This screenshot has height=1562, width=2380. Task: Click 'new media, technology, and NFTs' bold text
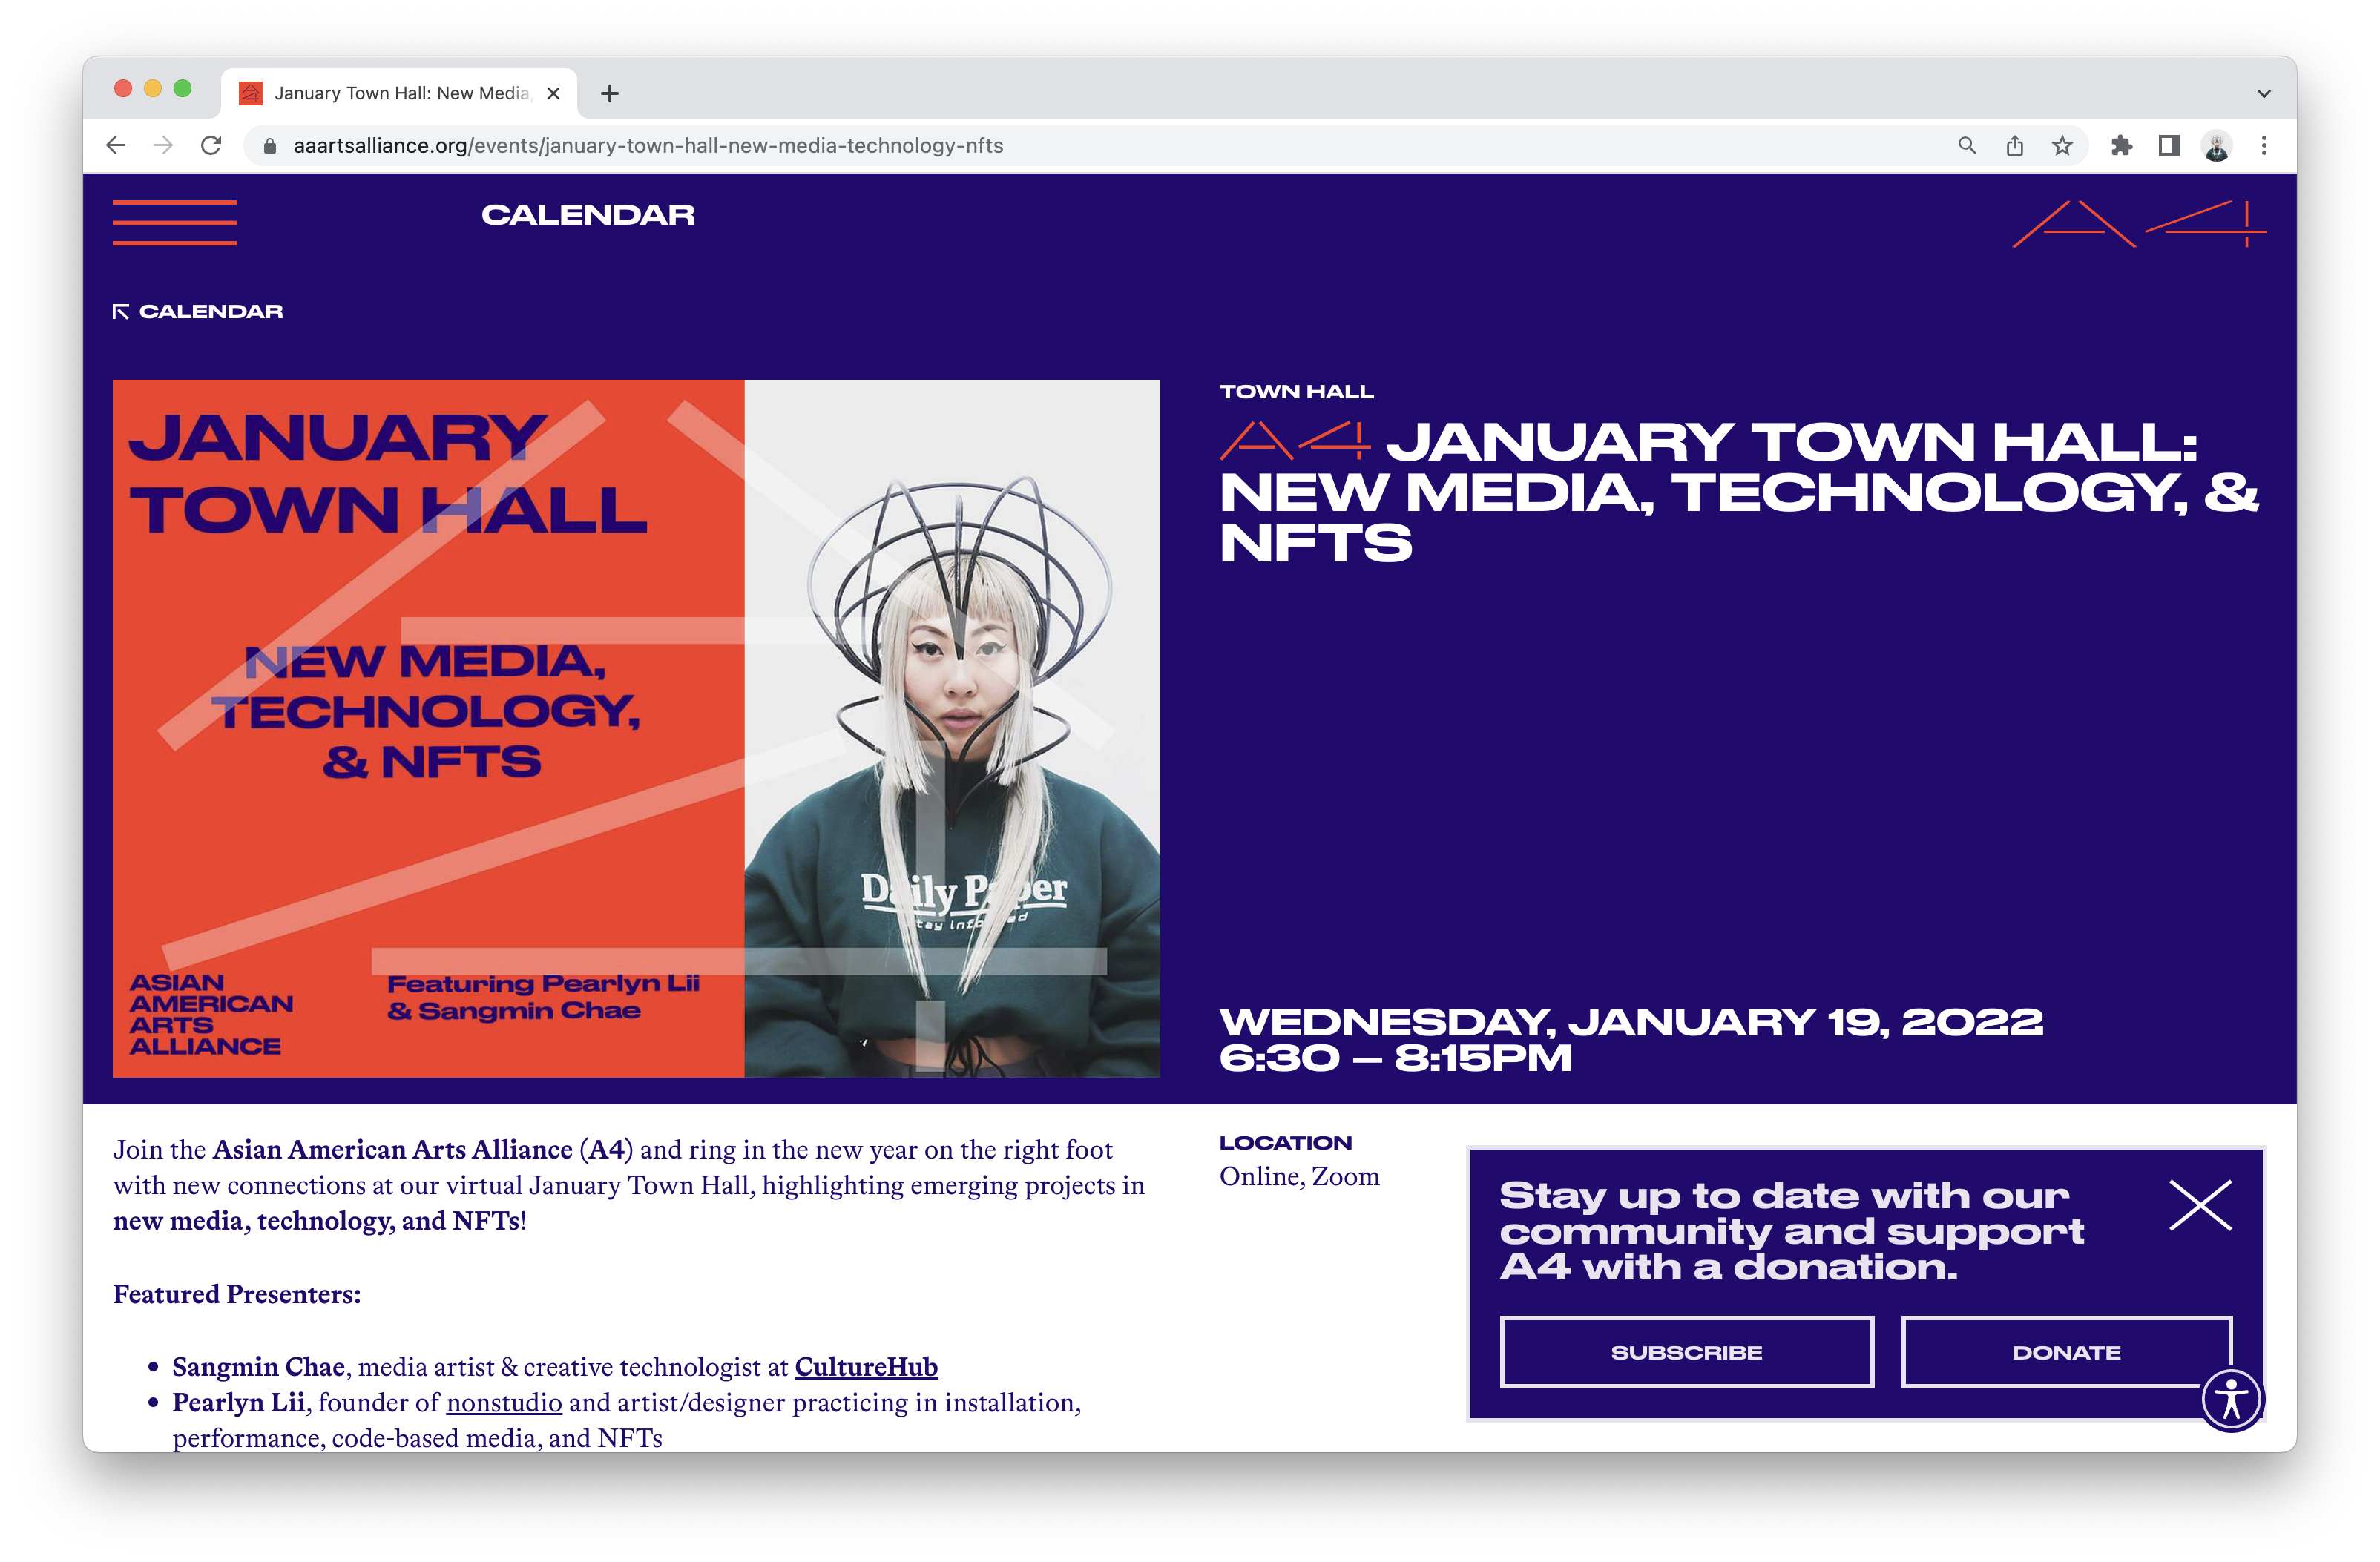(x=316, y=1221)
